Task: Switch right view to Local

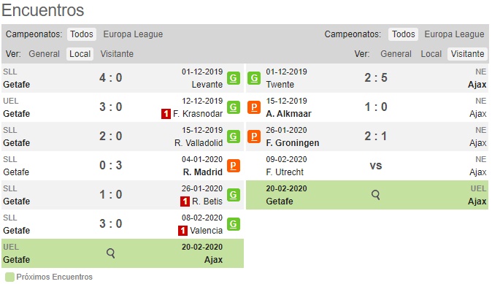Action: (x=431, y=54)
